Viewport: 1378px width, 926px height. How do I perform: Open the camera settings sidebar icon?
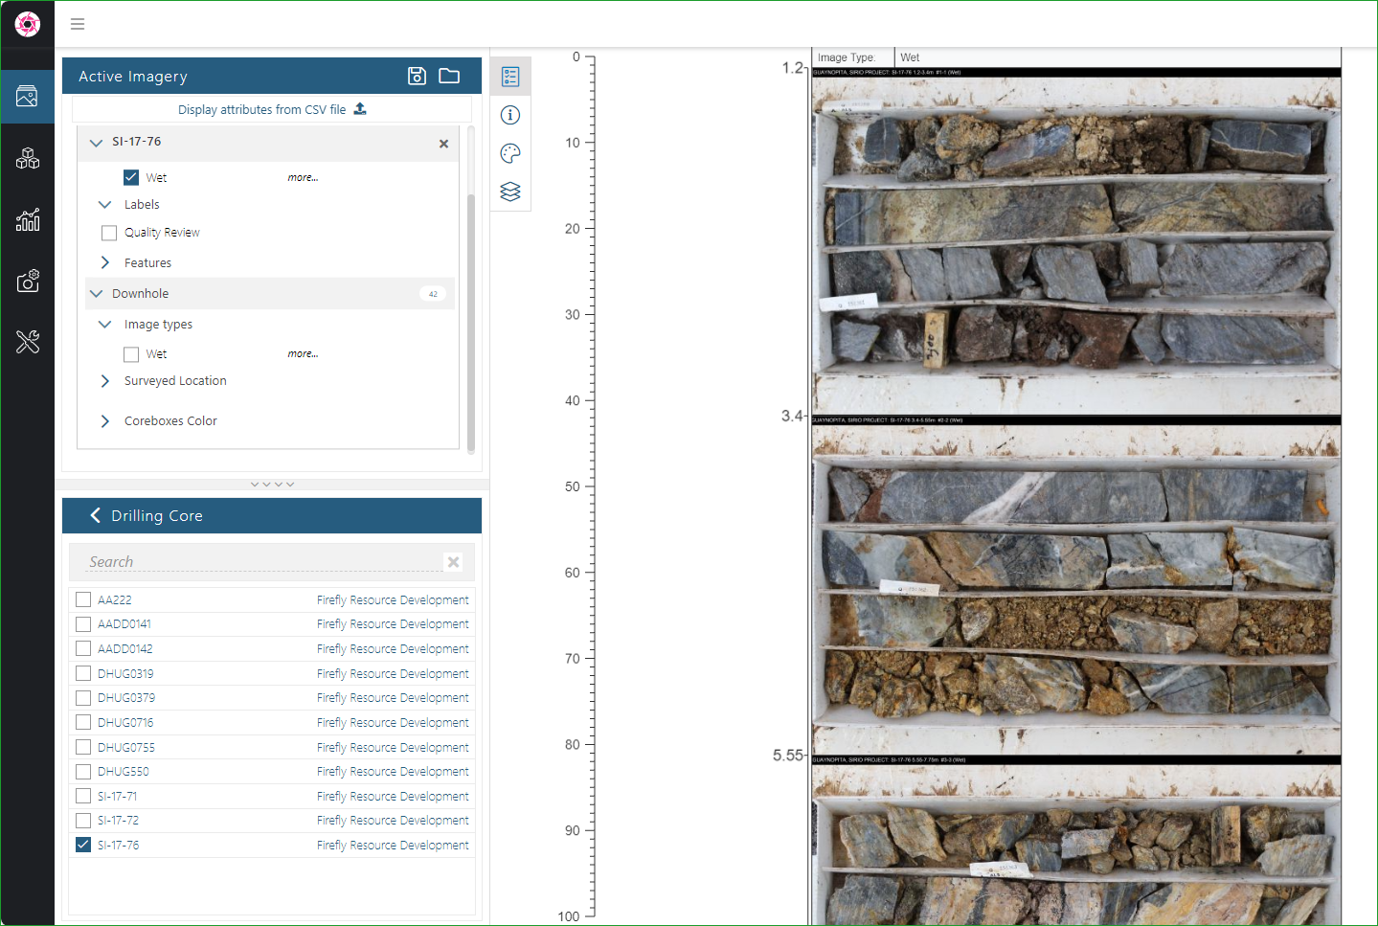(27, 281)
